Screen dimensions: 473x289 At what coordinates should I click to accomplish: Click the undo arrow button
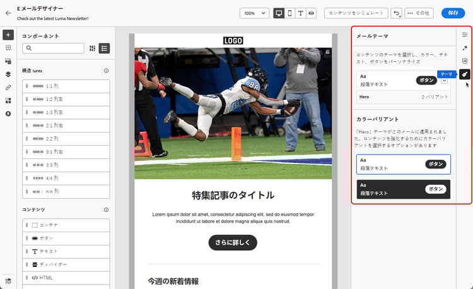pos(397,13)
